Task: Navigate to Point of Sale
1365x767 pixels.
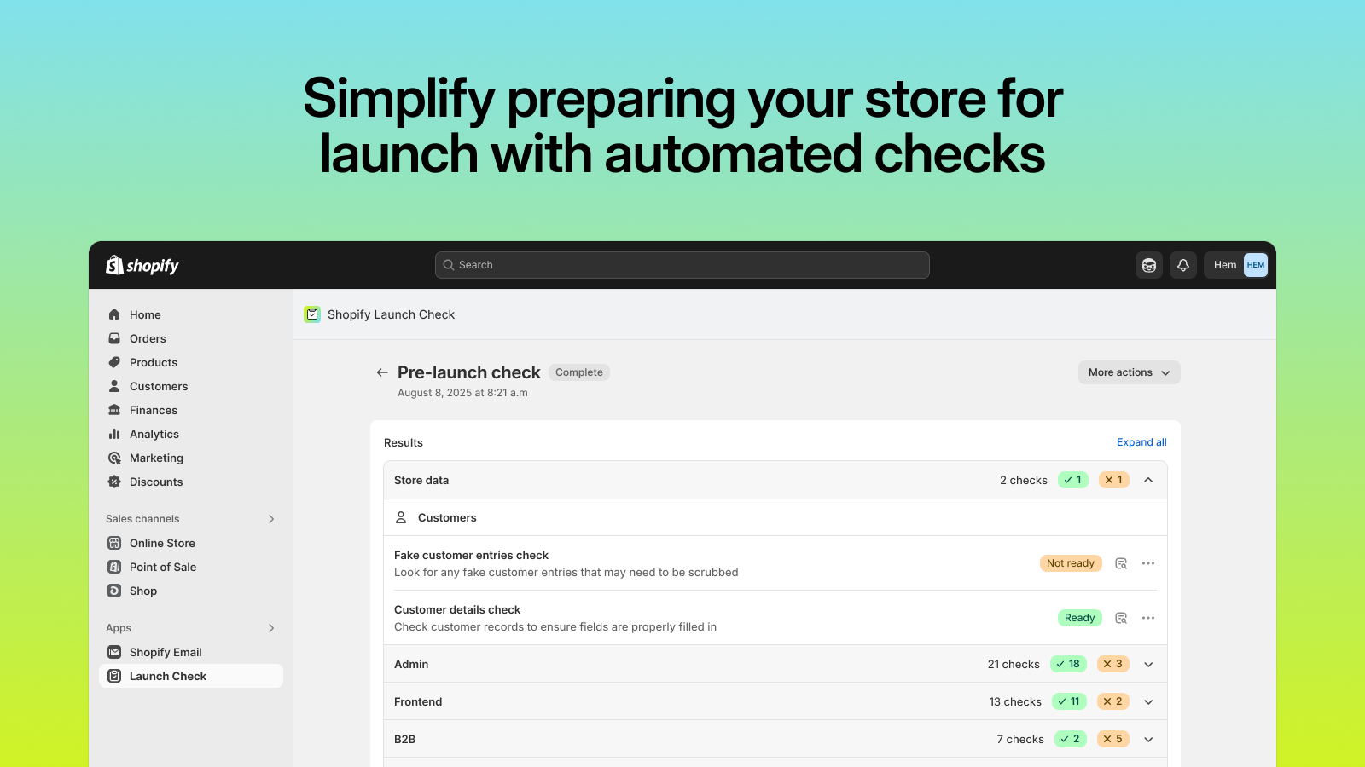Action: [162, 567]
